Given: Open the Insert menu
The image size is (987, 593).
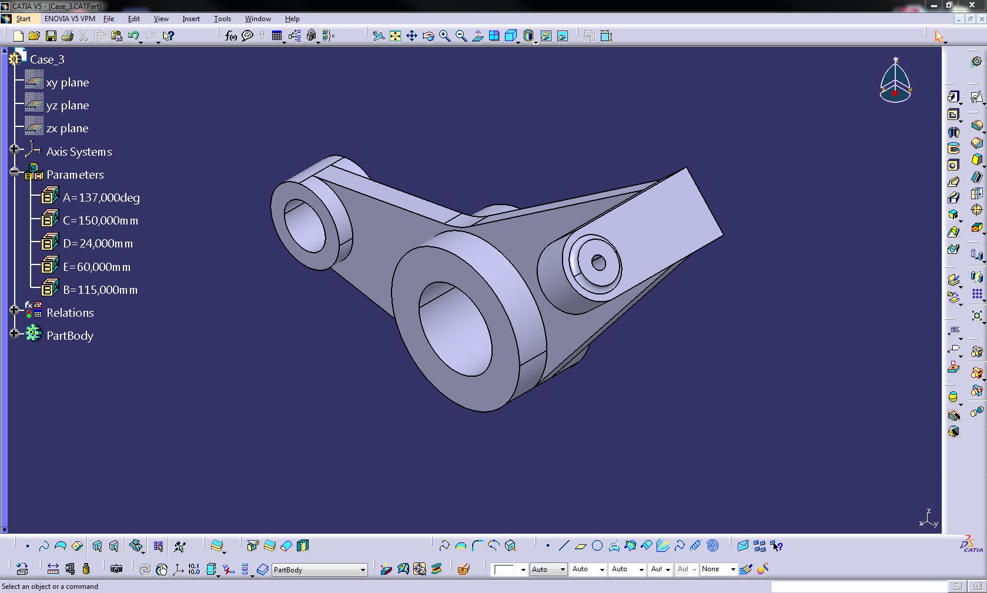Looking at the screenshot, I should [191, 19].
